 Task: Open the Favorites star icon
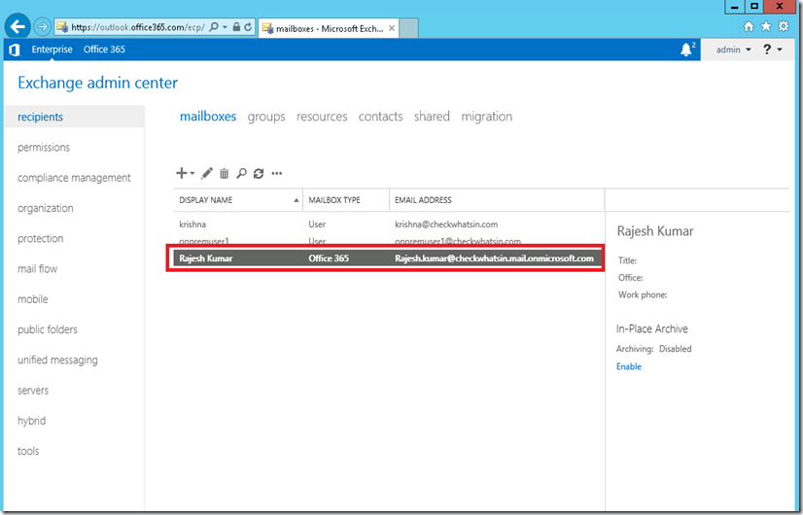(766, 26)
